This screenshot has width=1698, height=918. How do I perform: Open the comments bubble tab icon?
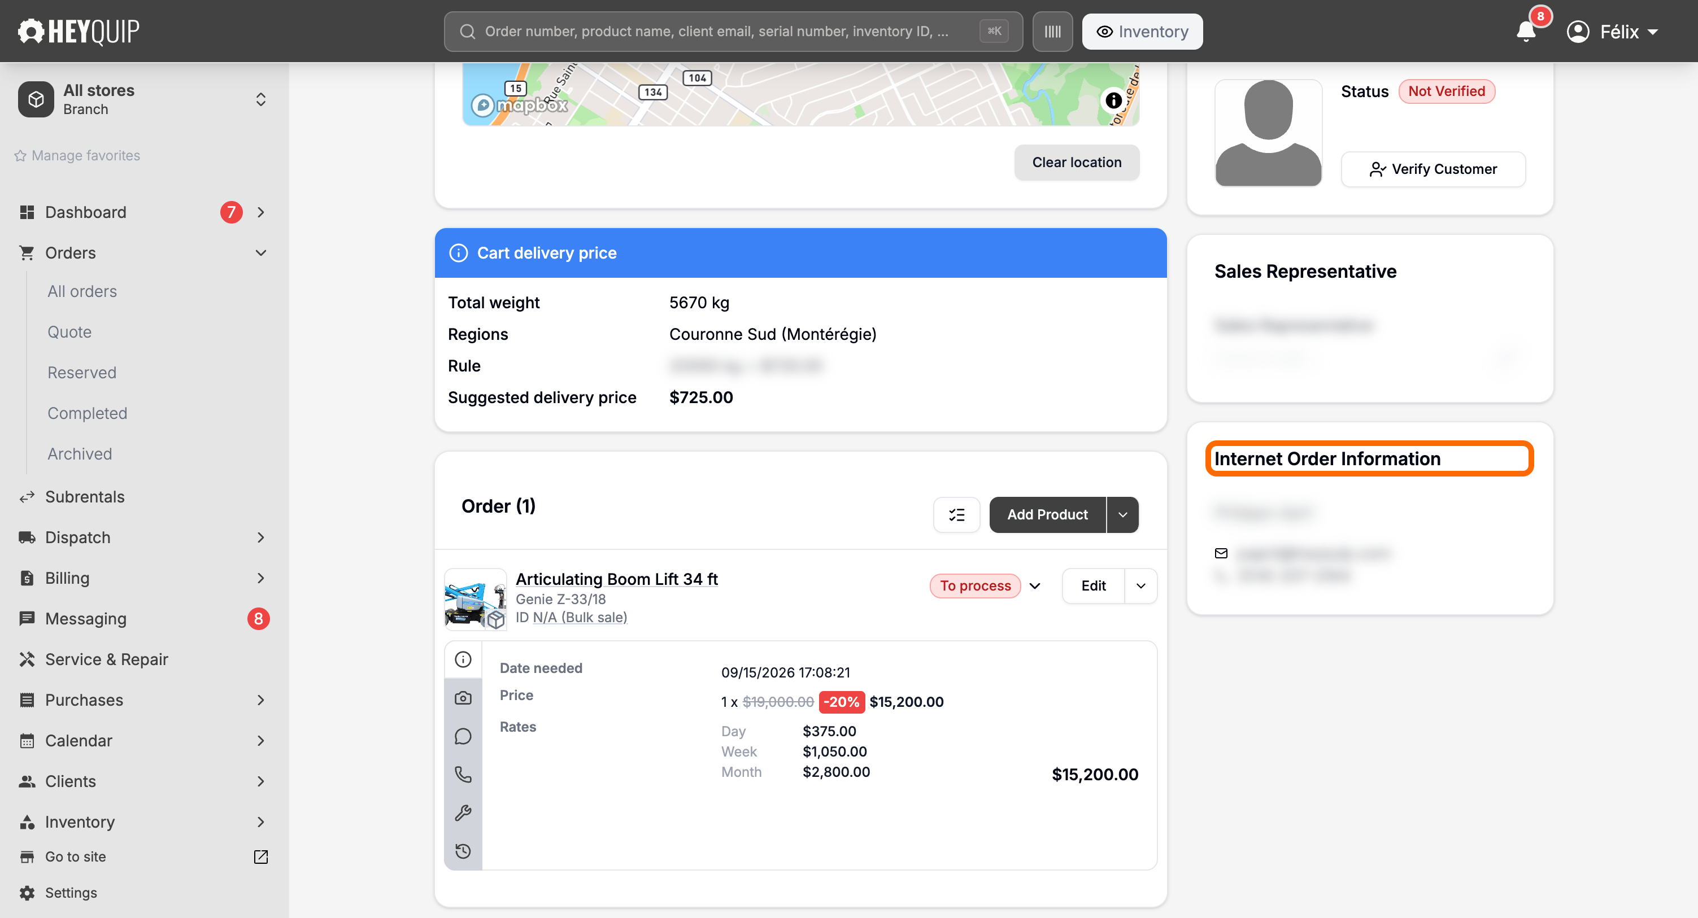click(x=463, y=736)
